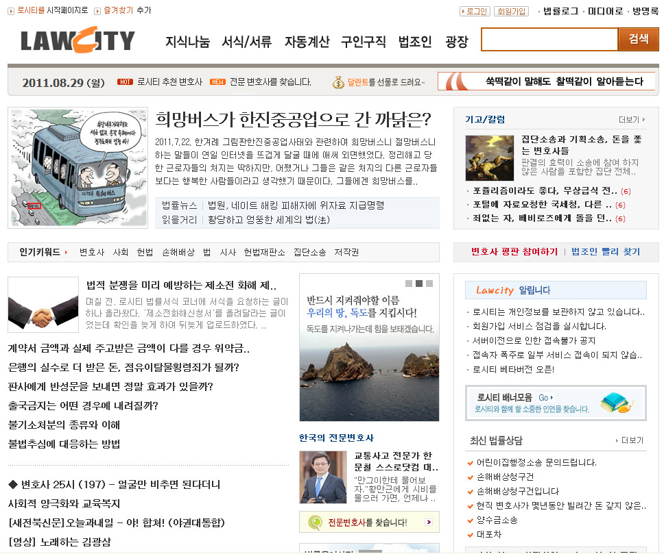
Task: Click the 달란트 money bag icon
Action: point(338,82)
